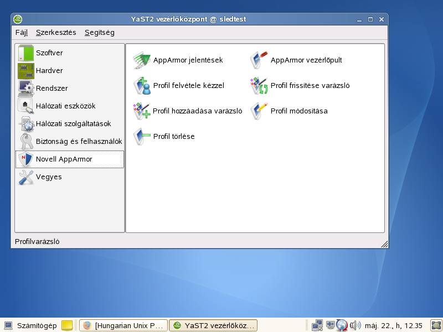Select the Hardver category label
The height and width of the screenshot is (332, 443).
tap(49, 71)
